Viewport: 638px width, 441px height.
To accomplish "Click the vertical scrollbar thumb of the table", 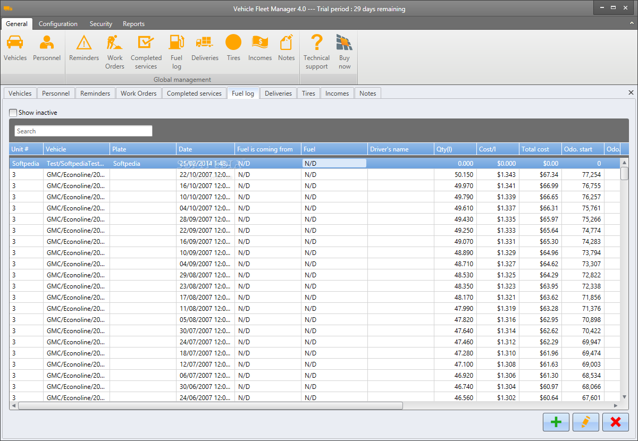I will point(625,173).
